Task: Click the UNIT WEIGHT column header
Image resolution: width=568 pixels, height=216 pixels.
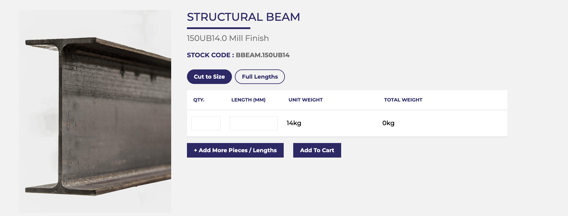Action: pos(305,100)
